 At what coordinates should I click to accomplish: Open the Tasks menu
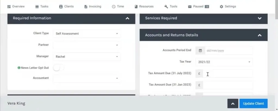point(42,6)
